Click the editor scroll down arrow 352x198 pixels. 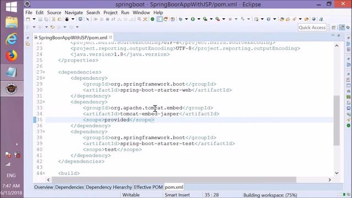(337, 173)
